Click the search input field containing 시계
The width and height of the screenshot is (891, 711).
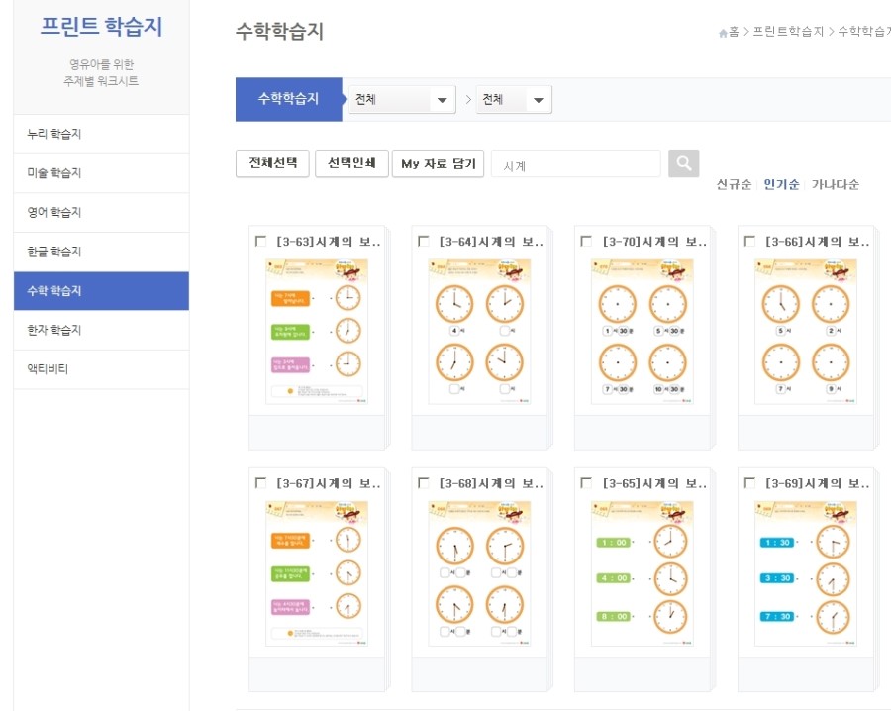coord(576,164)
